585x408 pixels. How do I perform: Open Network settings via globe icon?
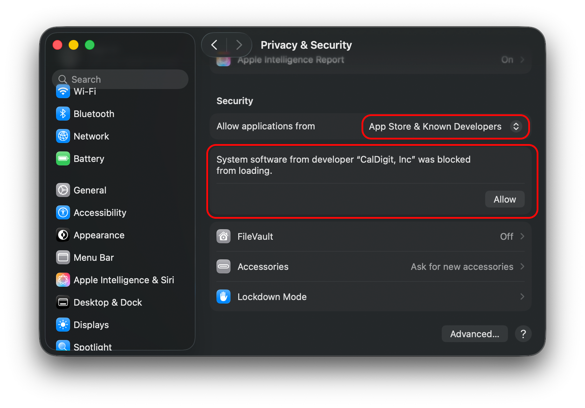63,136
